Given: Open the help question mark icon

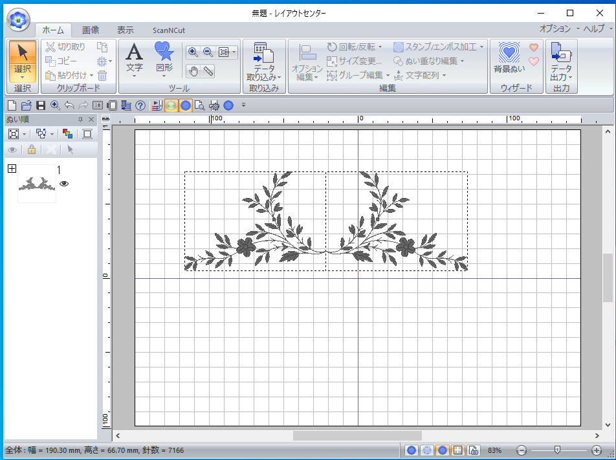Looking at the screenshot, I should (x=140, y=105).
